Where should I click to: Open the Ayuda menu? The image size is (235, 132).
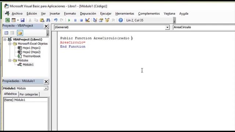coord(184,14)
